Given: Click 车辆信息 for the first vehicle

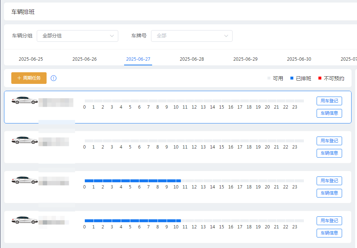Looking at the screenshot, I should [329, 113].
